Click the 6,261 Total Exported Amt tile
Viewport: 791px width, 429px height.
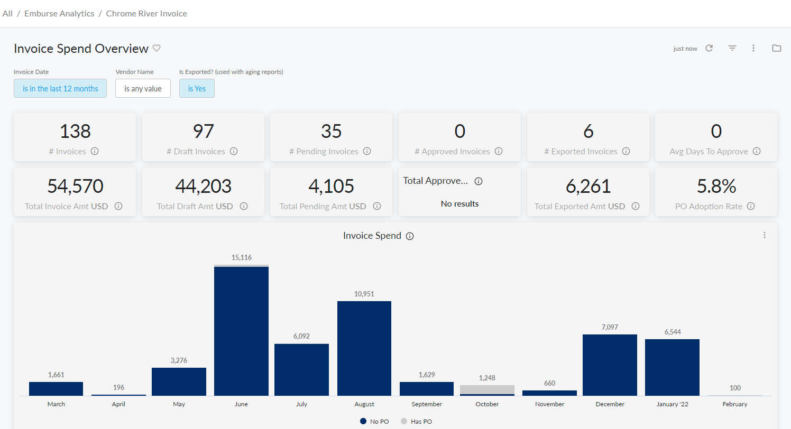[588, 186]
